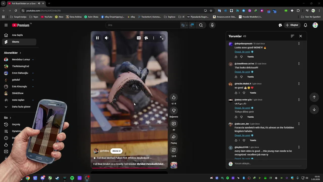The width and height of the screenshot is (323, 182).
Task: Click the YouTube Premium logo
Action: (21, 25)
